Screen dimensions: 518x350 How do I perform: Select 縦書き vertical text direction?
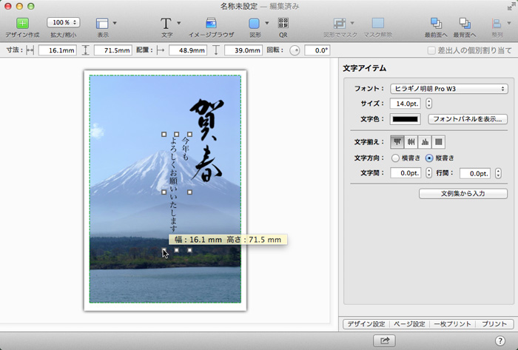click(429, 158)
